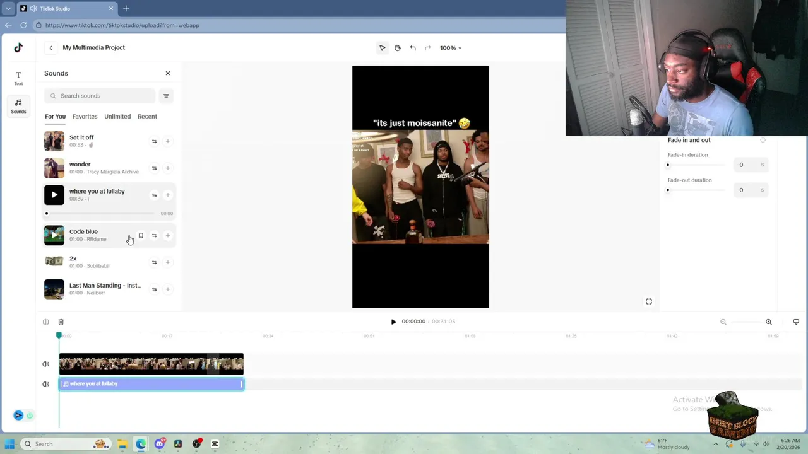Replace sound with 'wonder'

click(x=154, y=168)
